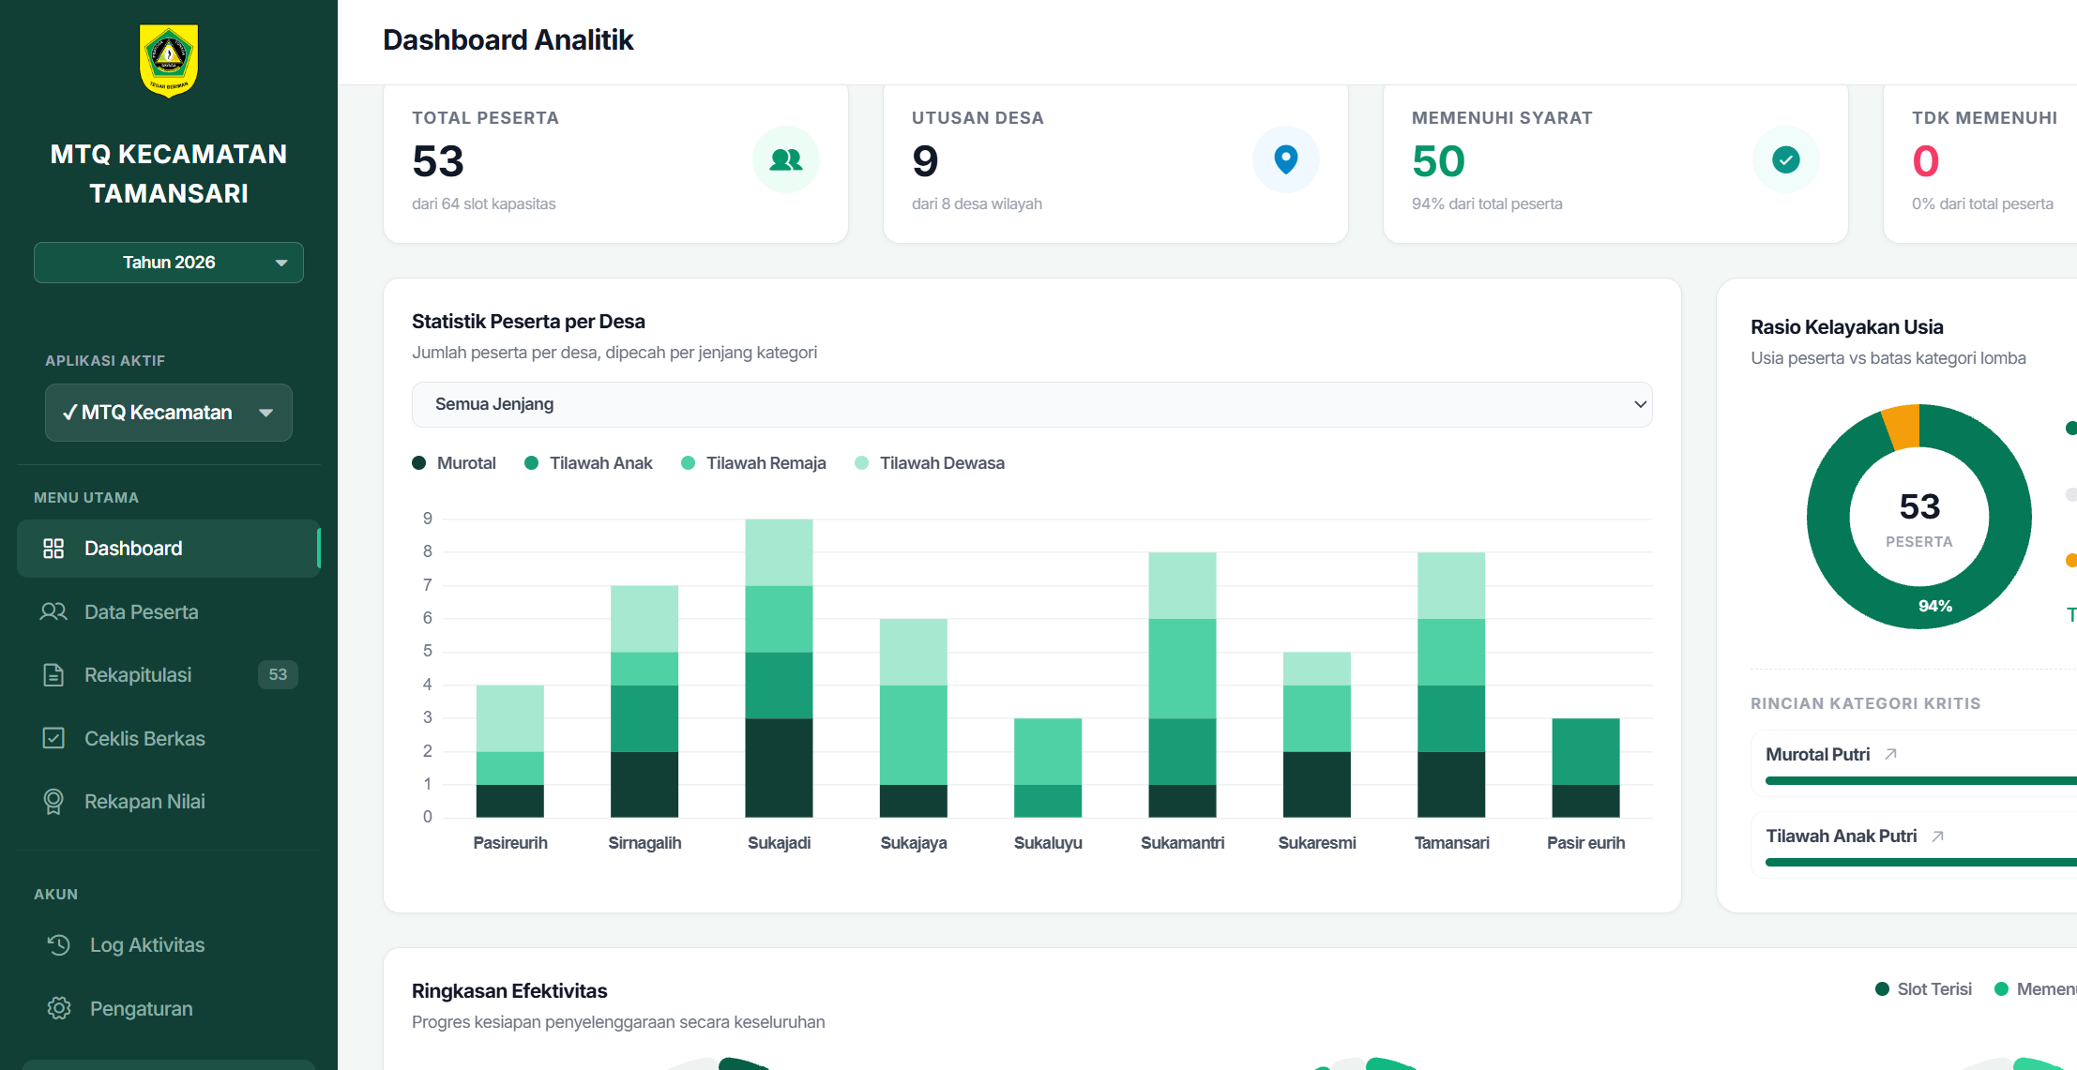Open the Tahun 2026 year dropdown
The image size is (2077, 1070).
(169, 263)
